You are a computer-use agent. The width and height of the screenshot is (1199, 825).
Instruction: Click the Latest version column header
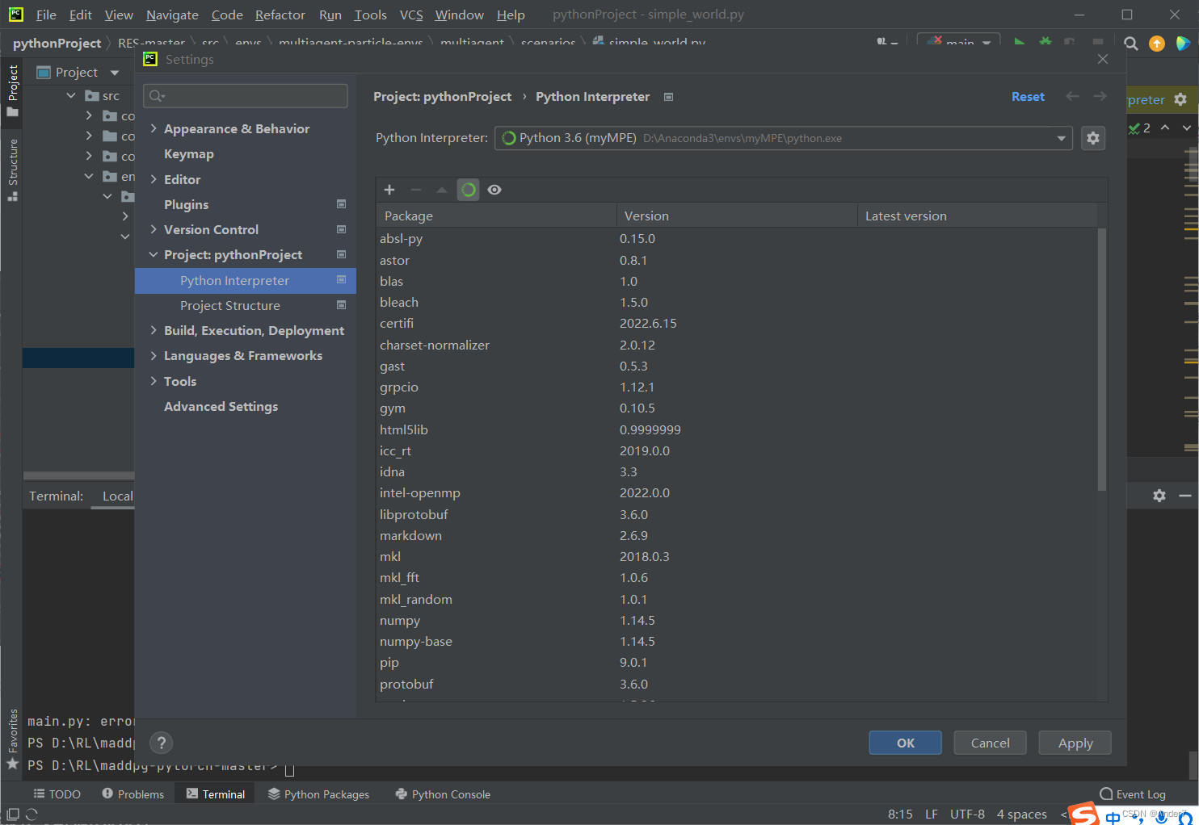[x=977, y=216]
